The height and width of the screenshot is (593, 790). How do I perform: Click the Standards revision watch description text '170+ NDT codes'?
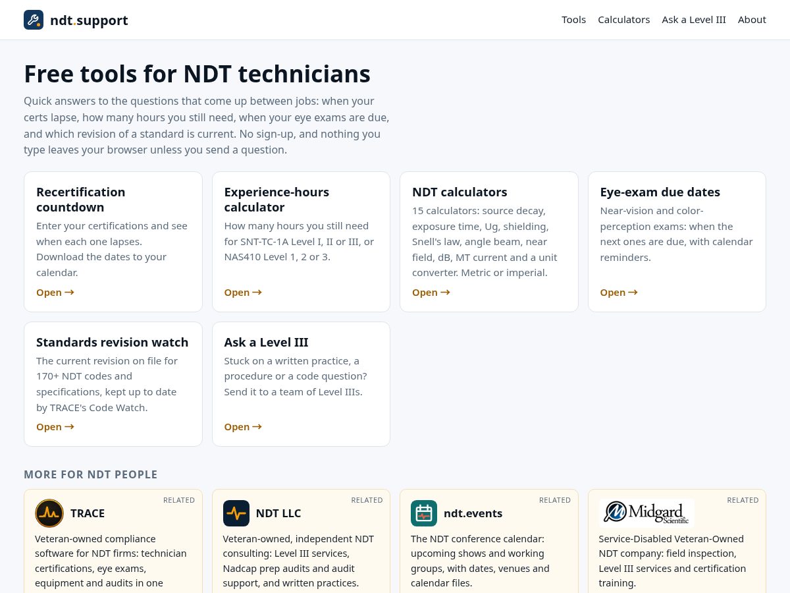pyautogui.click(x=107, y=384)
